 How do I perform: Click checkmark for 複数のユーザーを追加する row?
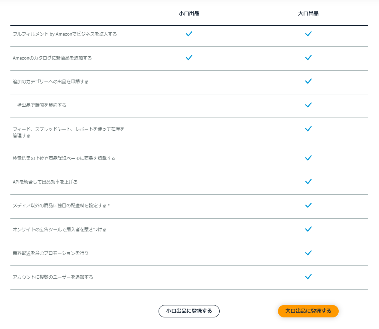pos(308,276)
